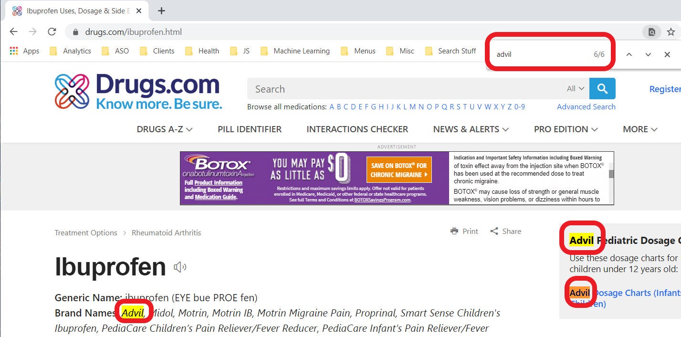Open a new browser tab
681x337 pixels.
coord(161,11)
